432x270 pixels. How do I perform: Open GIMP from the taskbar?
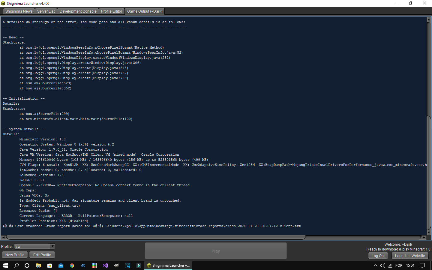(x=116, y=265)
